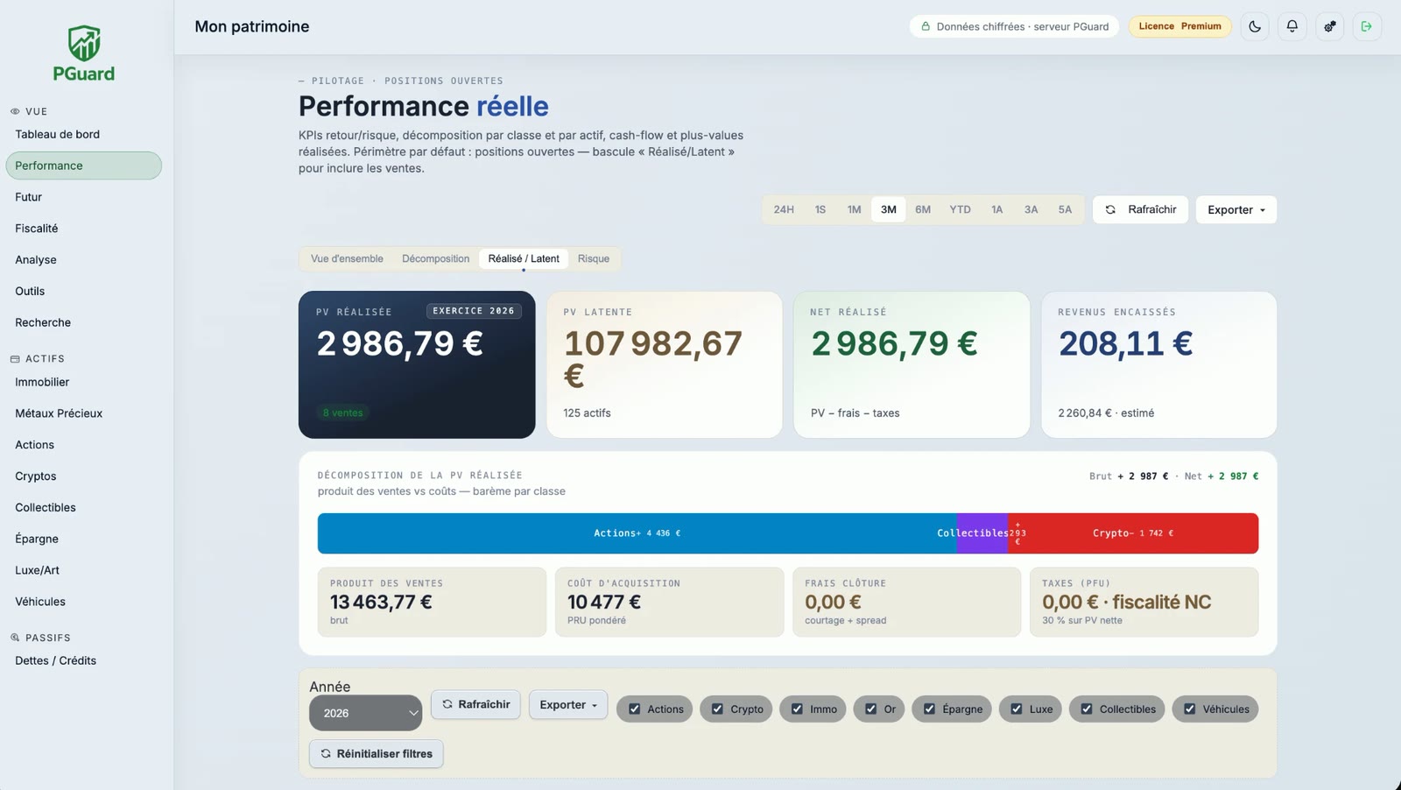Open the Fiscalité page
Screen dimensions: 1401x790
pyautogui.click(x=83, y=229)
